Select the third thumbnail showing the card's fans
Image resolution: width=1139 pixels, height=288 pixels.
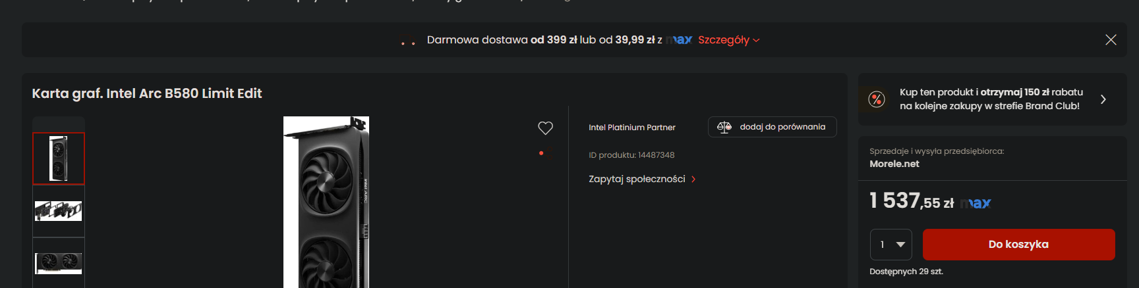tap(59, 263)
